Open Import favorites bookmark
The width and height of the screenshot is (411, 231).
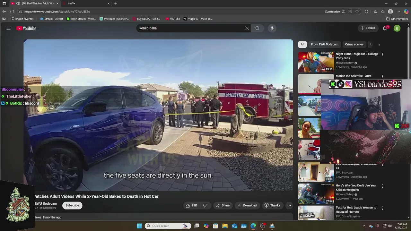(22, 19)
